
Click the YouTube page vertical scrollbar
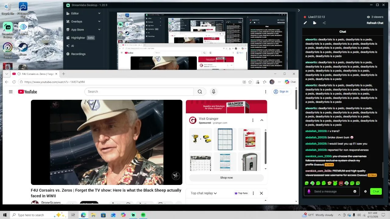point(296,99)
